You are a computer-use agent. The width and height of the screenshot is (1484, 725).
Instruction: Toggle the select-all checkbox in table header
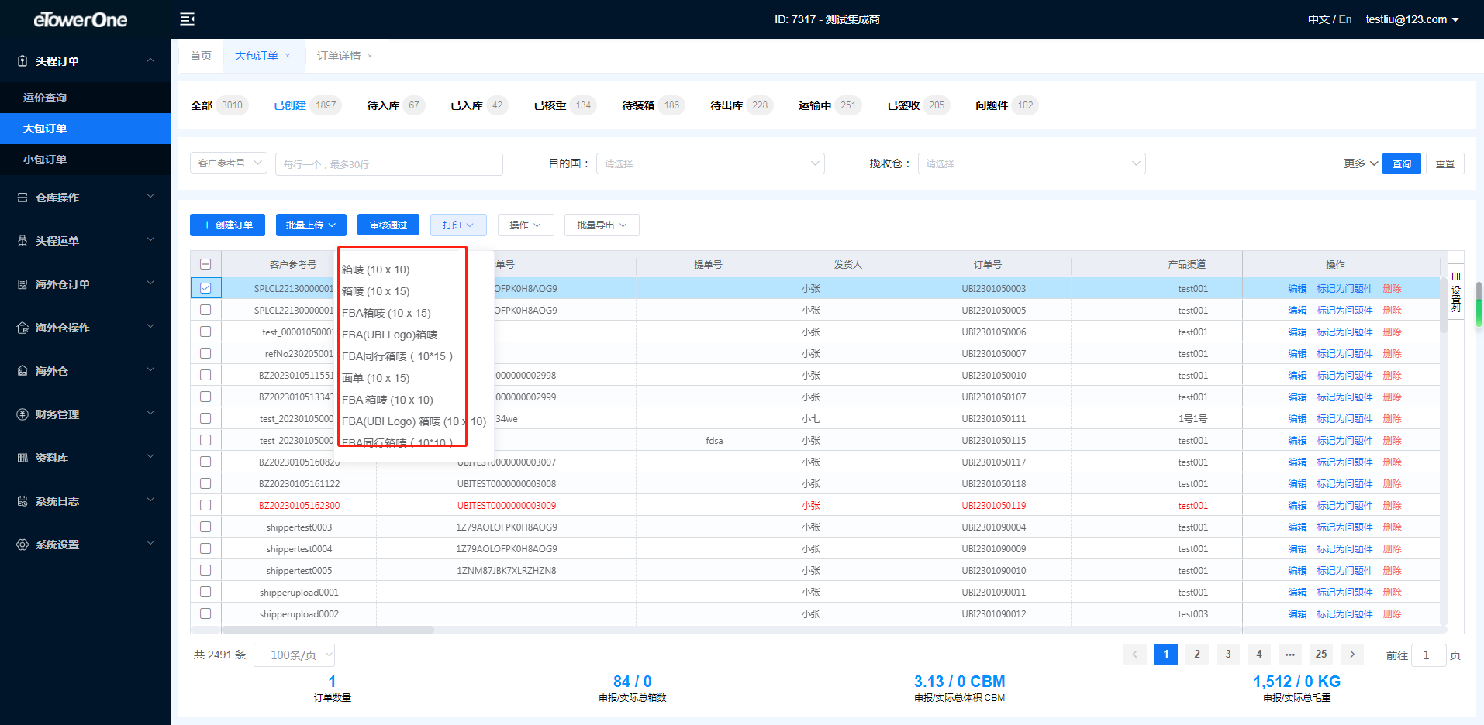pyautogui.click(x=205, y=264)
